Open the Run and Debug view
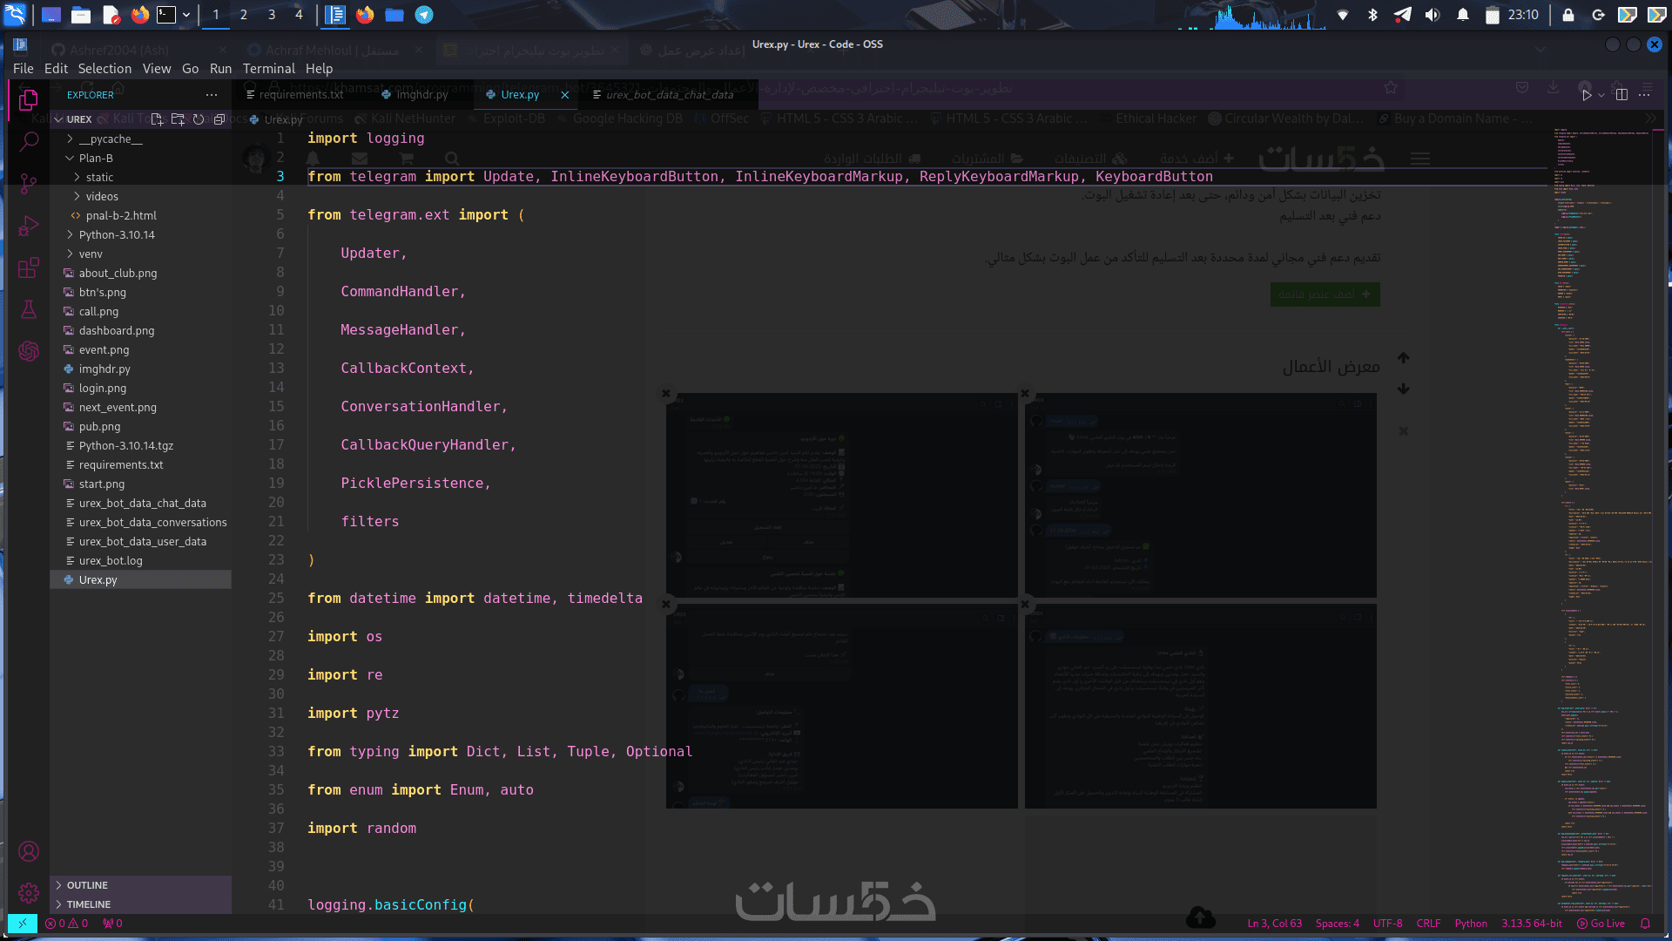 pyautogui.click(x=29, y=227)
